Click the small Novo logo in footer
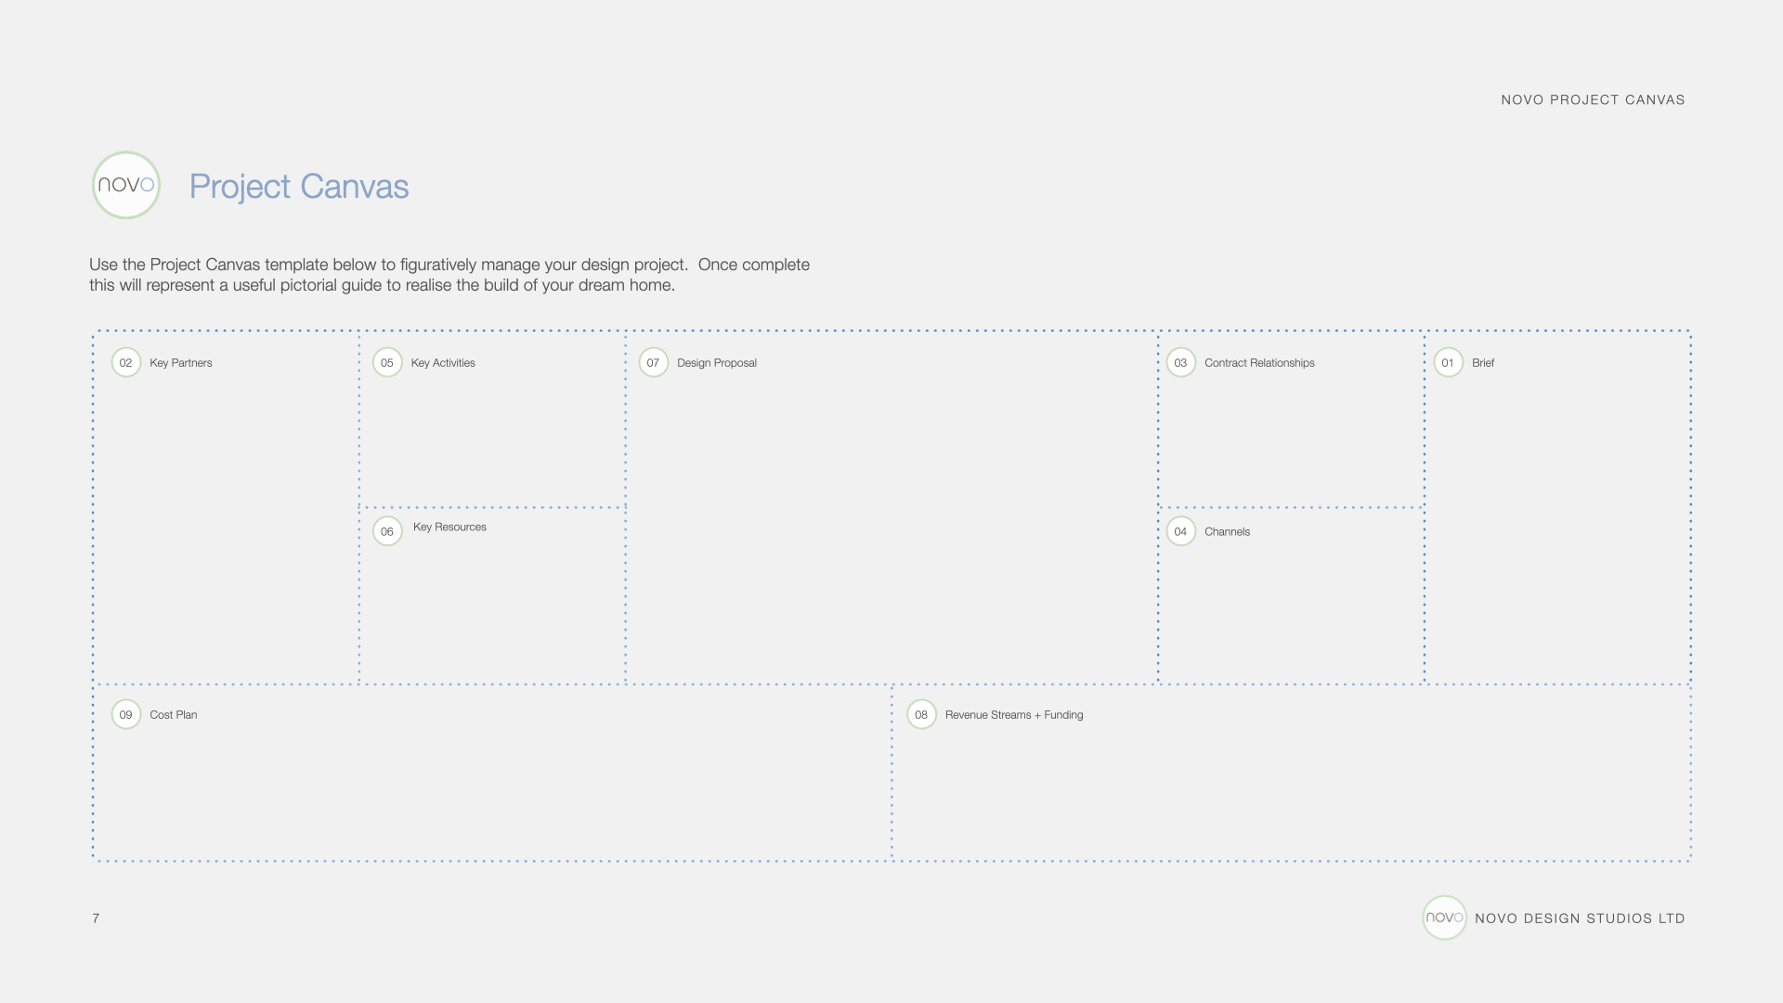Viewport: 1783px width, 1003px height. [x=1444, y=918]
